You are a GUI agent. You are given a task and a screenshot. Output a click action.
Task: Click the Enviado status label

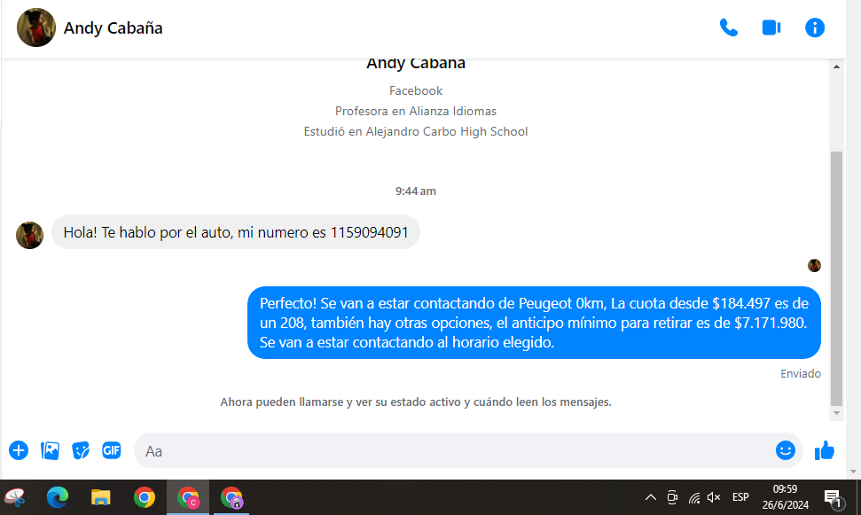point(801,374)
